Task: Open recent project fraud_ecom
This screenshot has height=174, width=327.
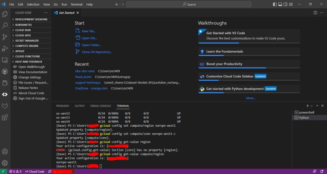Action: tap(83, 77)
